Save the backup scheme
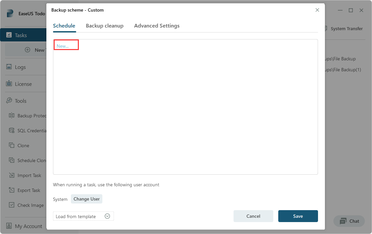The height and width of the screenshot is (234, 372). tap(298, 216)
